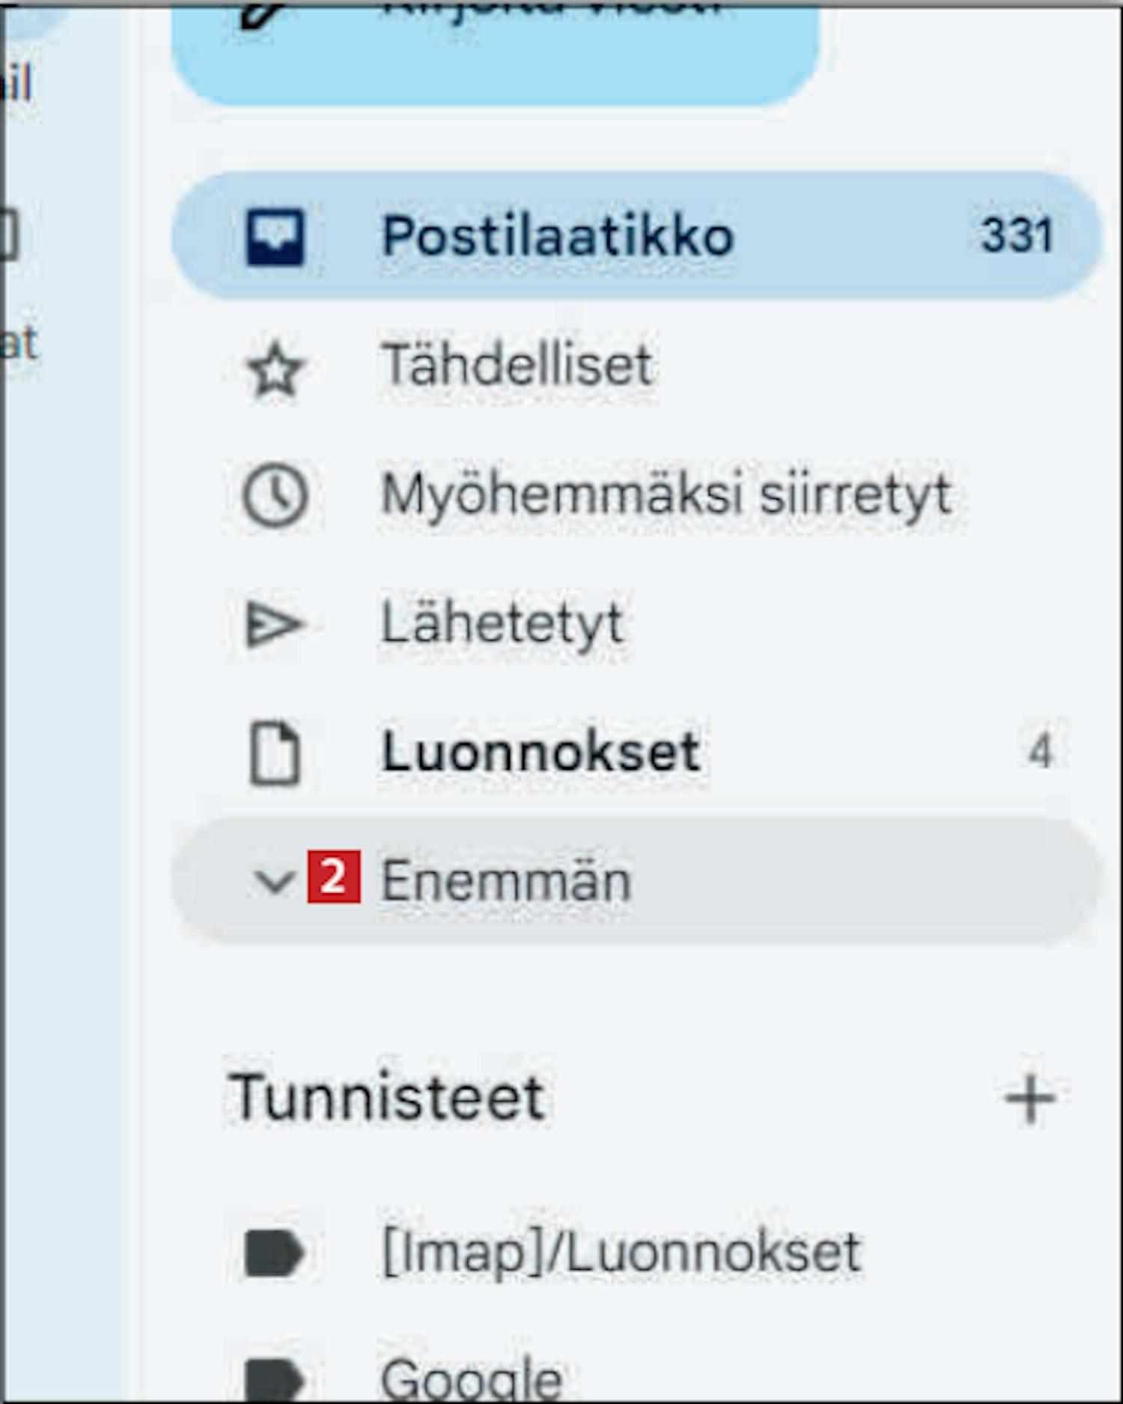1123x1404 pixels.
Task: Open the Postilaatikko folder
Action: [557, 237]
